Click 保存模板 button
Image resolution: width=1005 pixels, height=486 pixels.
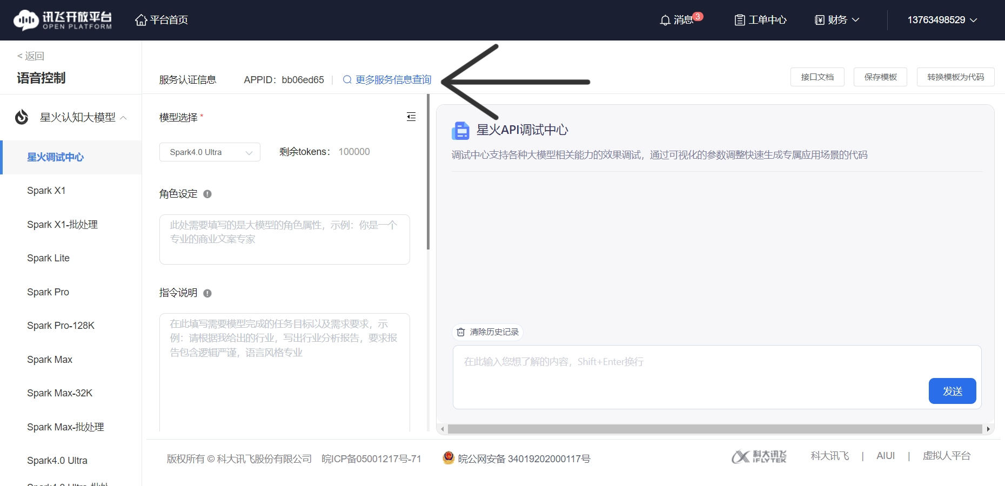coord(881,77)
